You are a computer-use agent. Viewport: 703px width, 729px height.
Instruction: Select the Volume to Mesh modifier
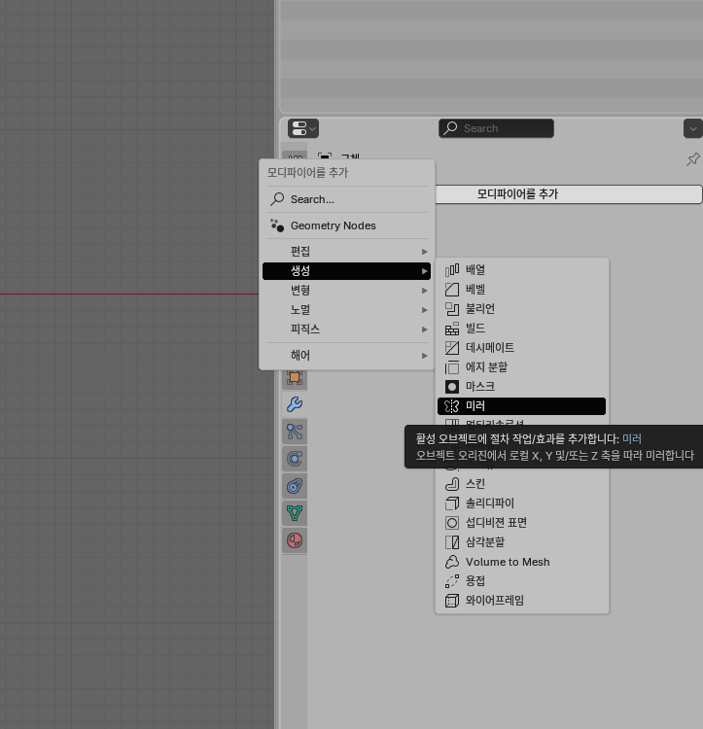[522, 562]
